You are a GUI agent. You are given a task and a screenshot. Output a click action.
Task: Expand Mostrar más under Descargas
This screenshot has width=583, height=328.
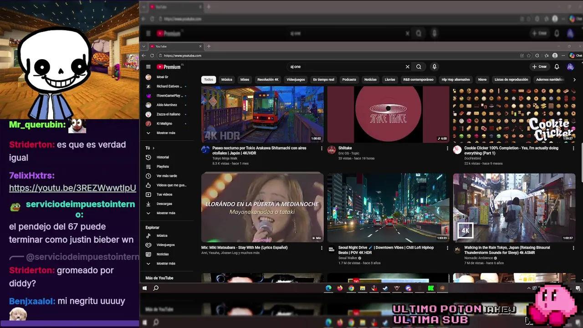[166, 213]
